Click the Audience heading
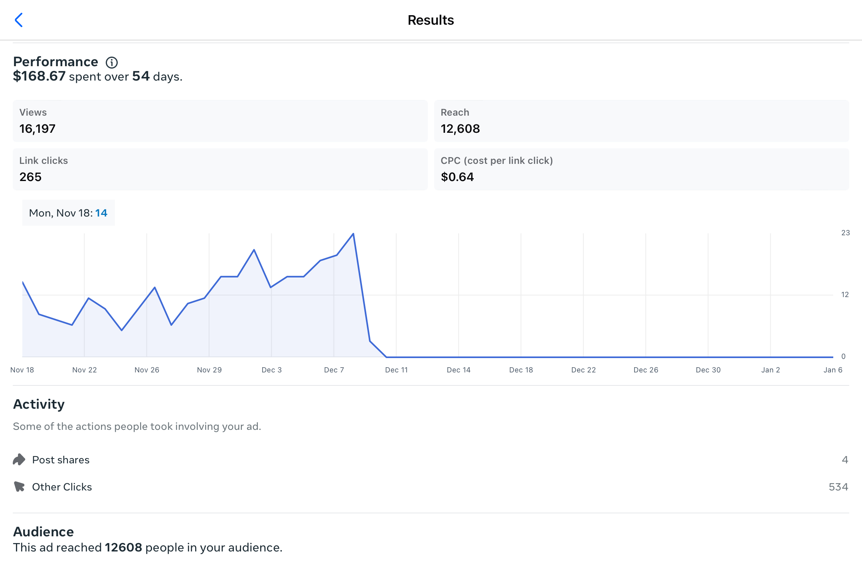Screen dimensions: 862x569 (x=43, y=532)
